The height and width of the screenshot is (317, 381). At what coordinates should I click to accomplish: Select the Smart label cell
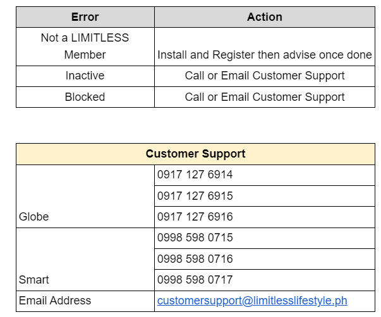pyautogui.click(x=34, y=279)
